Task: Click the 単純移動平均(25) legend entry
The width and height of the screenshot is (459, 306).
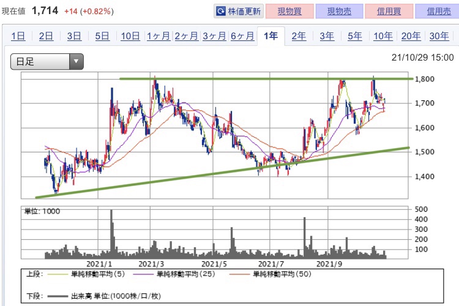Action: point(174,274)
